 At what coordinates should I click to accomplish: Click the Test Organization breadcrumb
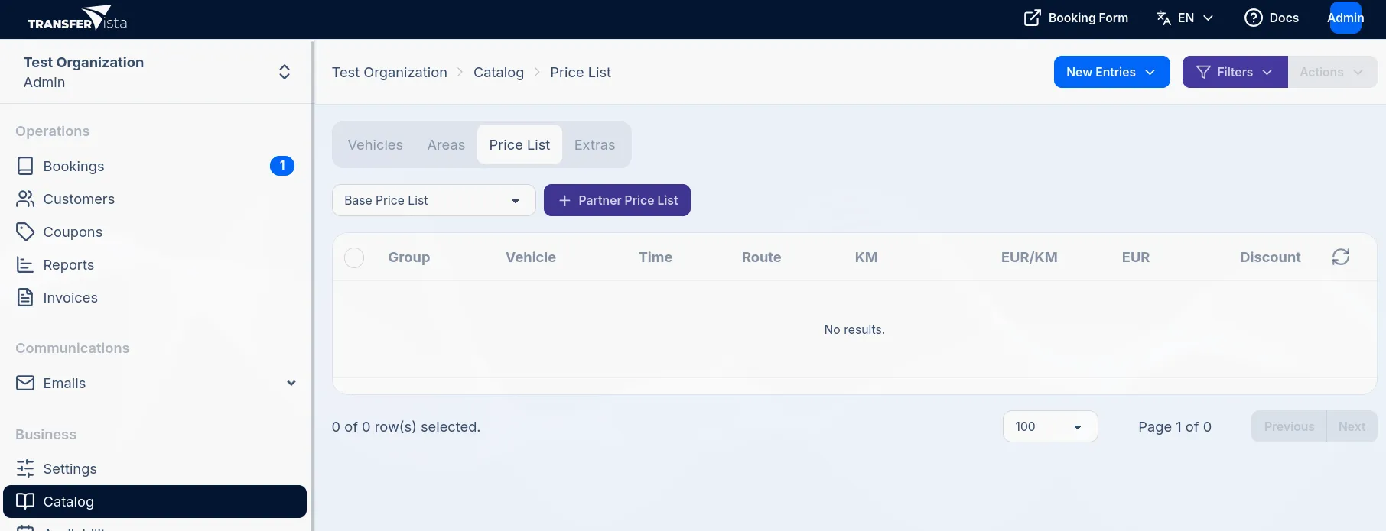389,72
